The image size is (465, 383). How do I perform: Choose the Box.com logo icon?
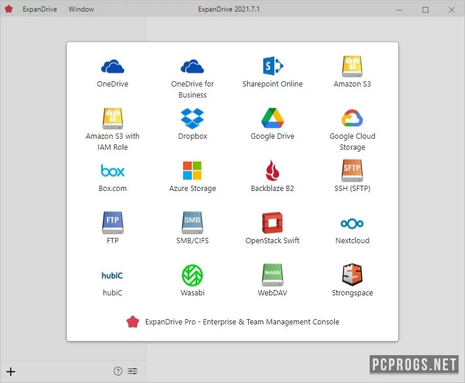112,171
